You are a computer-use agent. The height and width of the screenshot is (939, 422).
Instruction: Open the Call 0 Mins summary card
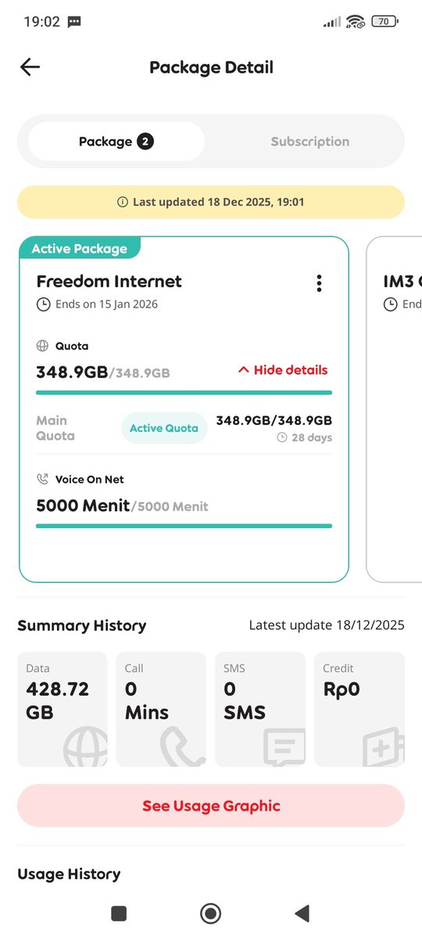(x=161, y=709)
